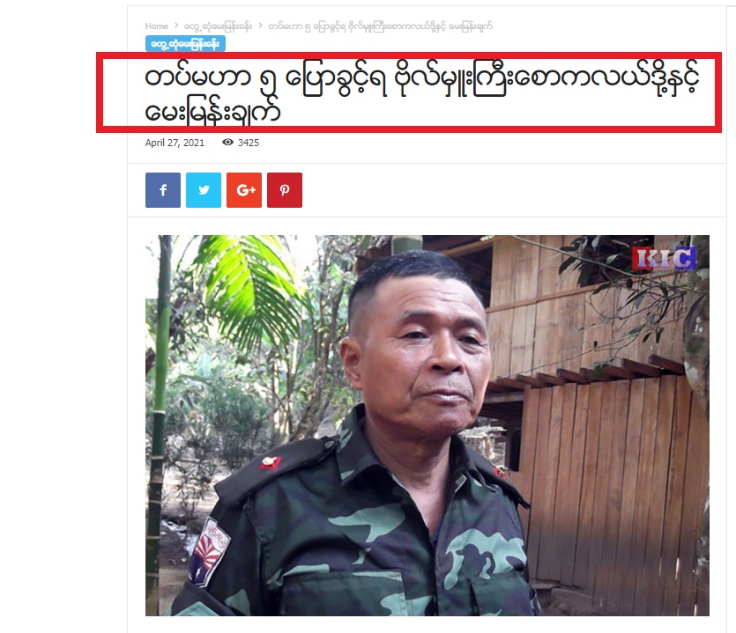Click the second breadcrumb chevron separator
This screenshot has height=633, width=736.
click(x=261, y=26)
